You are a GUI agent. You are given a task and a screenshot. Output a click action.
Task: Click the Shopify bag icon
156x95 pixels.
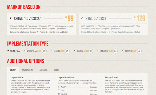coord(139,51)
